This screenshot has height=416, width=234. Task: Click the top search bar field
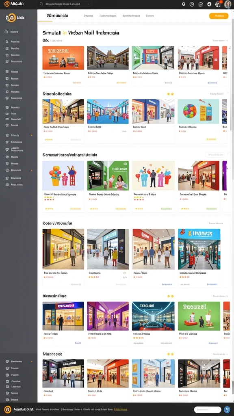pos(65,4)
